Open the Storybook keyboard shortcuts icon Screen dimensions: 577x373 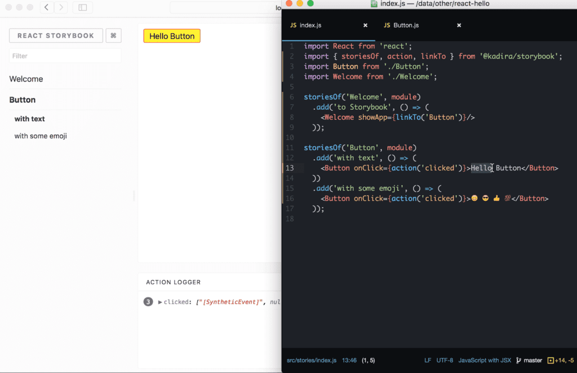click(113, 35)
